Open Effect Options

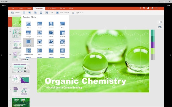(x=63, y=13)
